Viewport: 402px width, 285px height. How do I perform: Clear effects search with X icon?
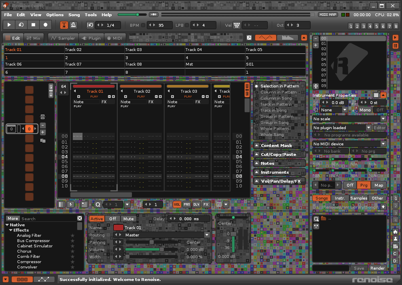(80, 218)
